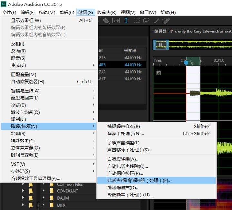The height and width of the screenshot is (210, 232).
Task: Open the 时间与变调(E) submenu
Action: pyautogui.click(x=49, y=155)
